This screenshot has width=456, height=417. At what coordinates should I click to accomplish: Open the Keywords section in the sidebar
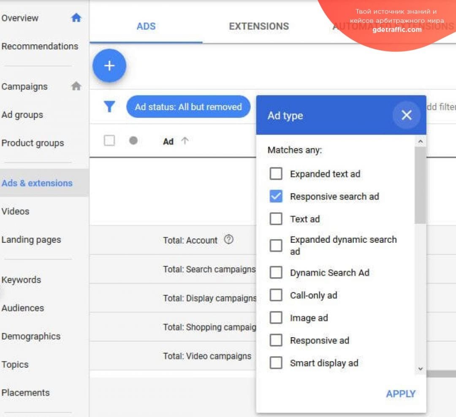(21, 280)
